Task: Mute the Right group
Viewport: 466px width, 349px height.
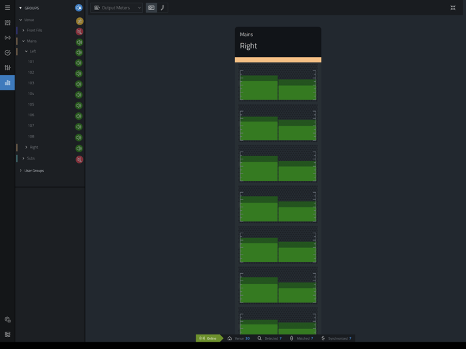Action: click(79, 148)
